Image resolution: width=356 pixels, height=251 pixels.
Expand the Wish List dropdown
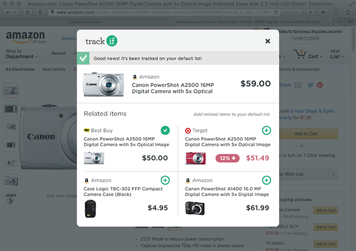coord(337,54)
